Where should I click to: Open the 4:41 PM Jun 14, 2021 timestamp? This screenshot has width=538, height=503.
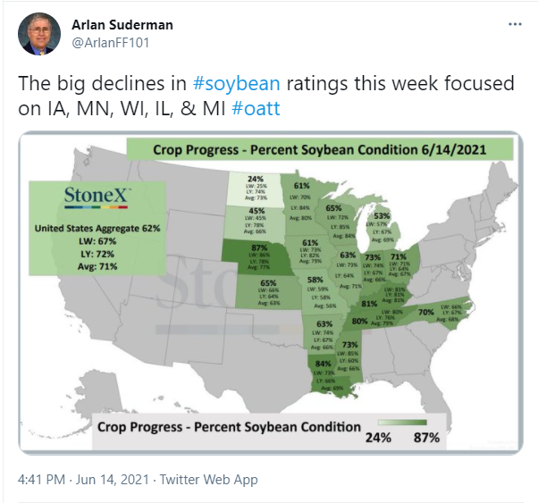point(83,480)
